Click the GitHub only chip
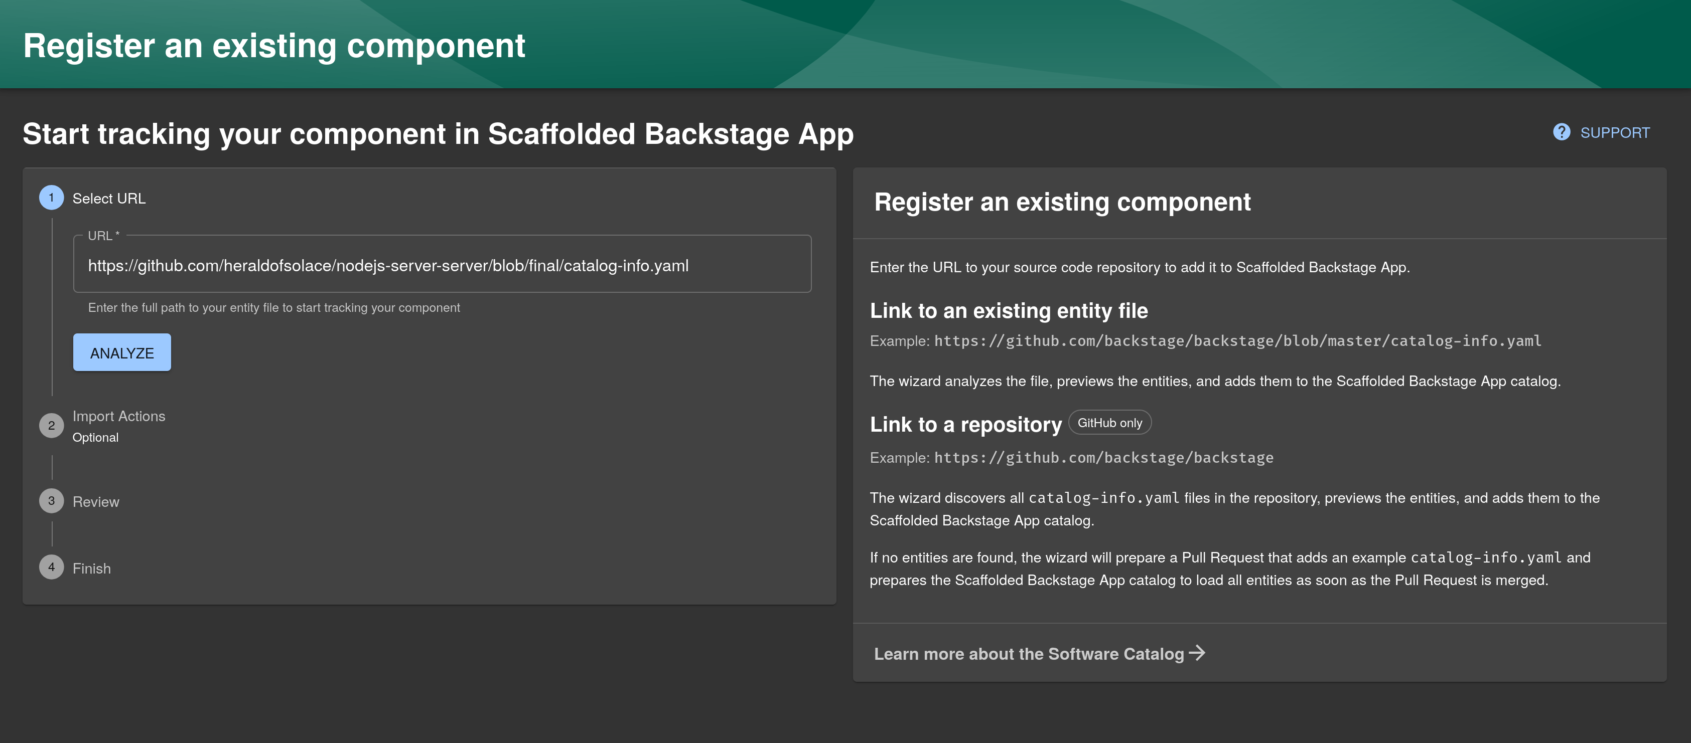 (x=1109, y=423)
